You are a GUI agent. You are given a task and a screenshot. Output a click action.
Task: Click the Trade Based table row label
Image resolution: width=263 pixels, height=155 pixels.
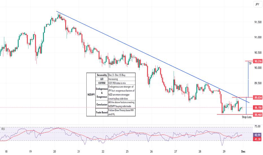(x=102, y=112)
